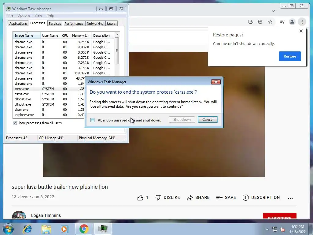The width and height of the screenshot is (313, 235).
Task: Open the Windows Start menu orb
Action: click(8, 229)
